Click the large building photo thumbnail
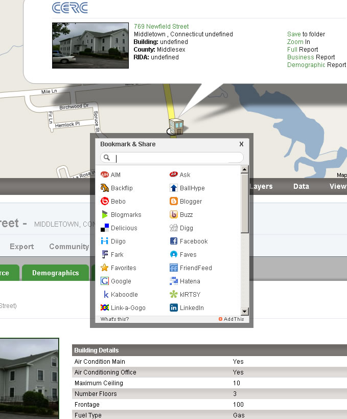Viewport: 347px width, 419px height. [29, 379]
